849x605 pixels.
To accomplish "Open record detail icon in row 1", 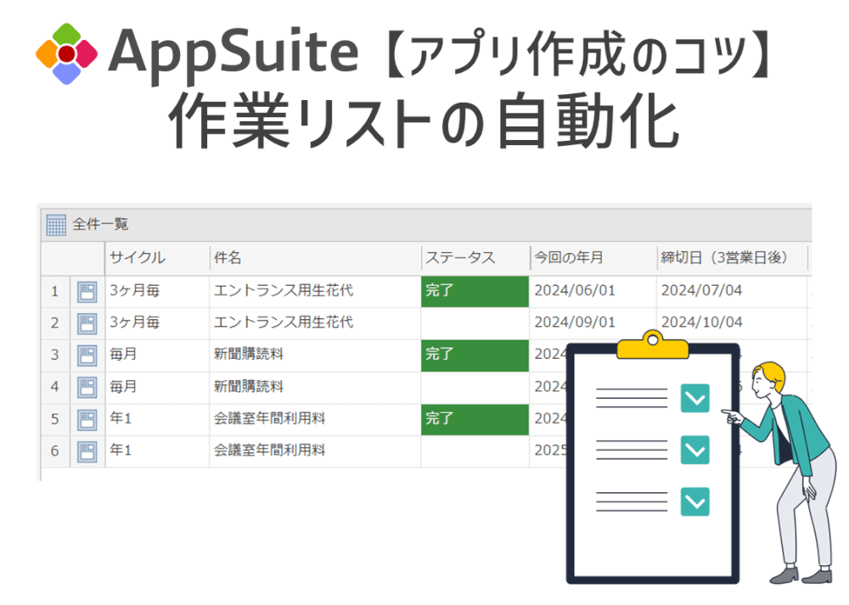I will (x=87, y=292).
